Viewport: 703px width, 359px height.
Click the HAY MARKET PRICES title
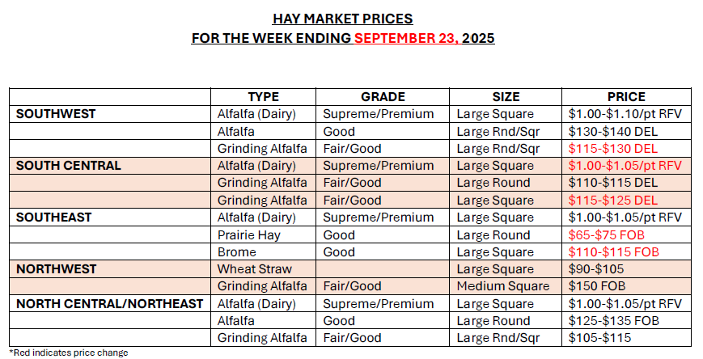pos(343,19)
